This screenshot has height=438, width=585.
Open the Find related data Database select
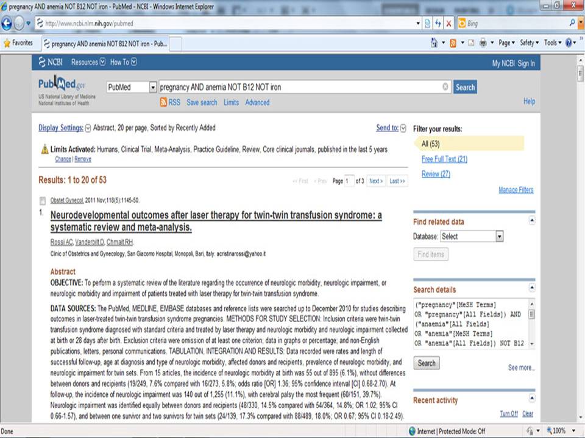[472, 236]
